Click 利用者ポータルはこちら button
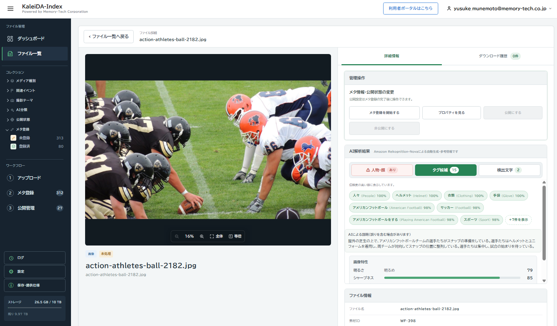Screen dimensions: 557x326 (411, 8)
